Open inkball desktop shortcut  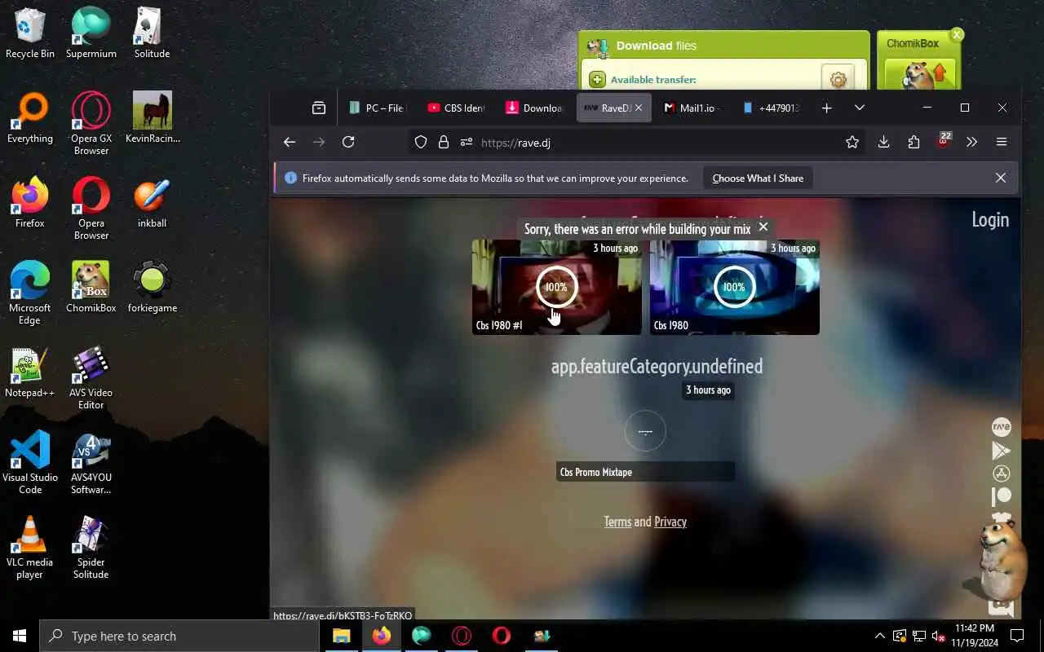(x=152, y=204)
